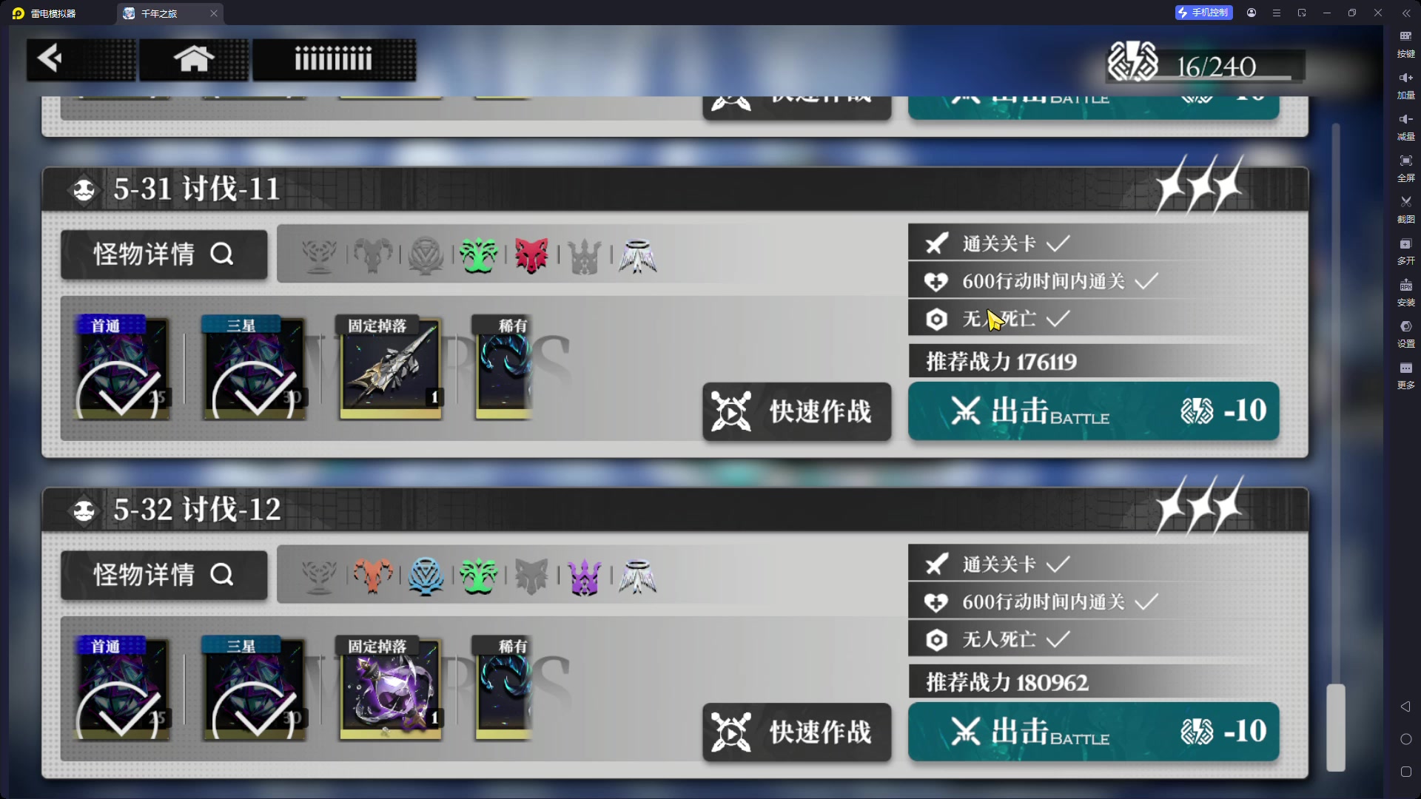The height and width of the screenshot is (799, 1421).
Task: Click the red wolf monster icon in 5-31
Action: tap(531, 256)
